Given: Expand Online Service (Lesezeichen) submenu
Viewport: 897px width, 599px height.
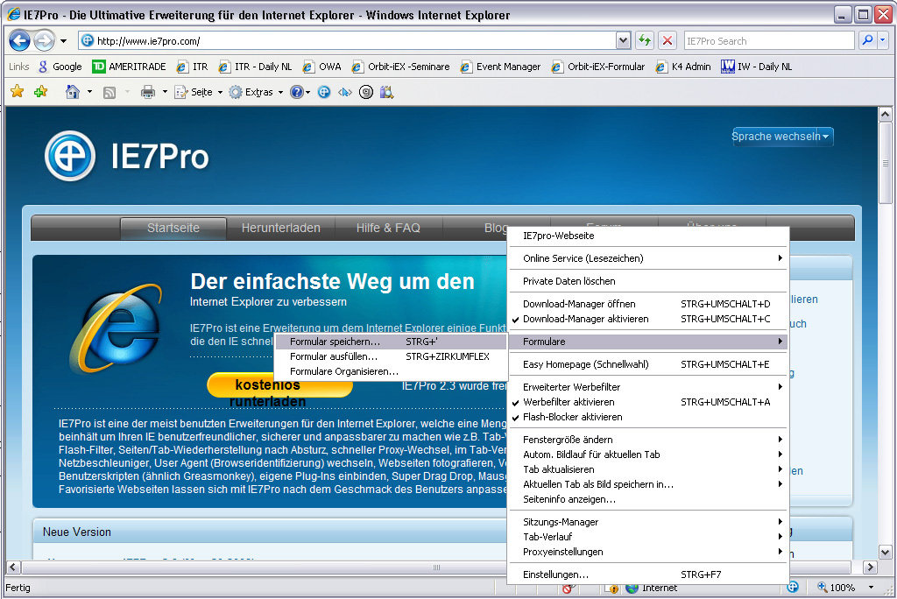Looking at the screenshot, I should (x=646, y=258).
